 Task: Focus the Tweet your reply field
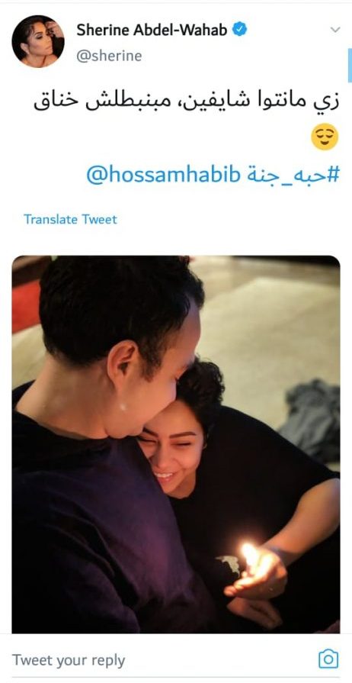tap(161, 660)
